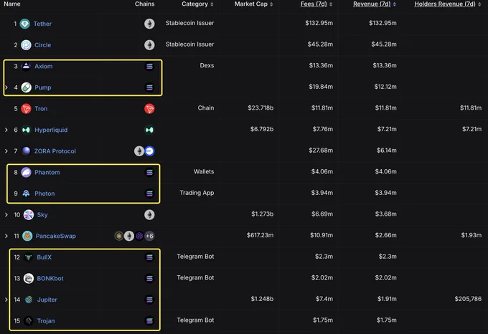
Task: Click the Solana chain icon in Jupiter row
Action: tap(149, 300)
